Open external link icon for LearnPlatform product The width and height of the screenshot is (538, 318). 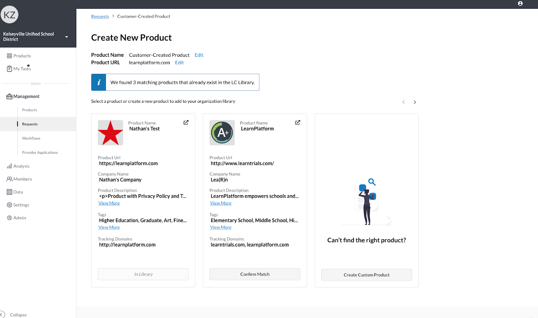[x=298, y=123]
